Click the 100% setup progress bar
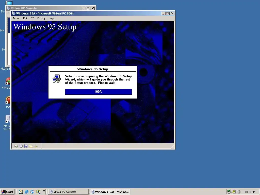Image resolution: width=260 pixels, height=195 pixels. 98,92
